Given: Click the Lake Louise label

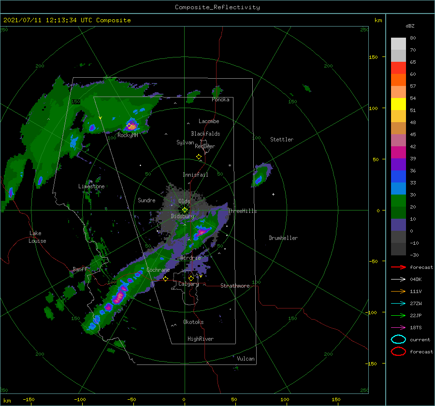Looking at the screenshot, I should tap(37, 237).
